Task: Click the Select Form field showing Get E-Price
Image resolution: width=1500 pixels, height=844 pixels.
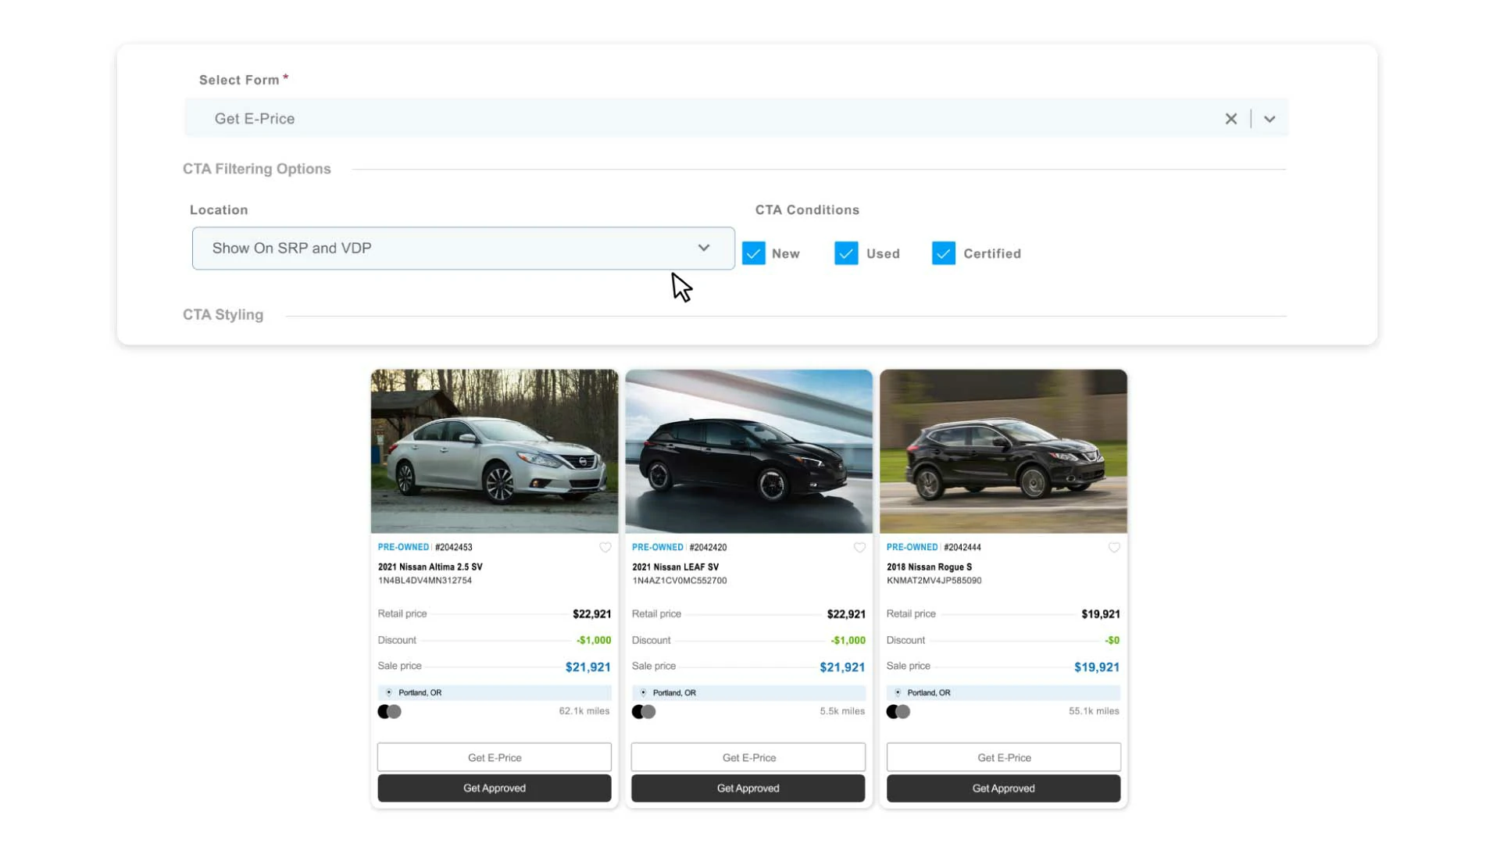Action: click(736, 118)
